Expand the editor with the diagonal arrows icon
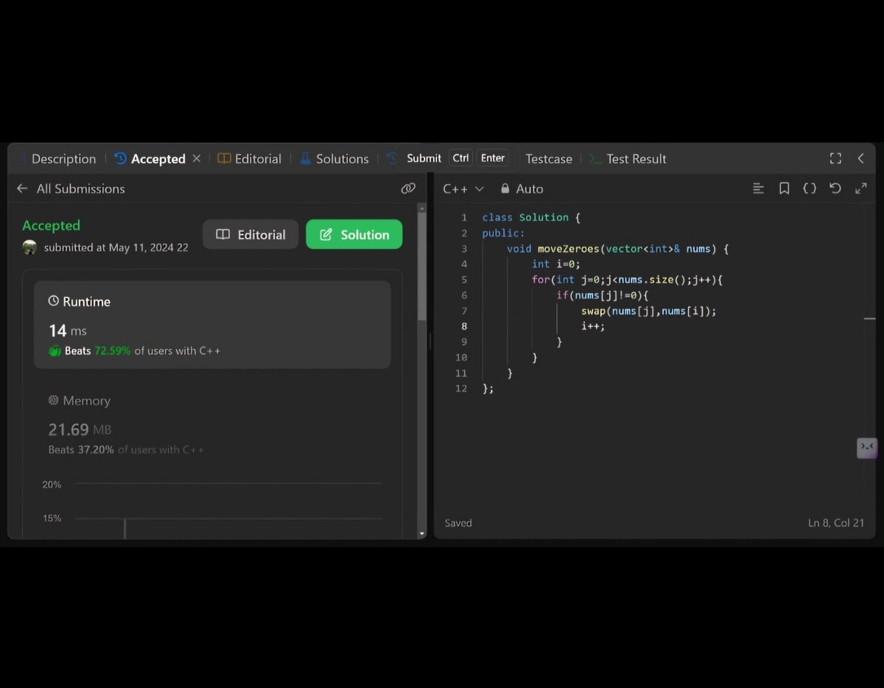Screen dimensions: 884x688 [x=860, y=189]
